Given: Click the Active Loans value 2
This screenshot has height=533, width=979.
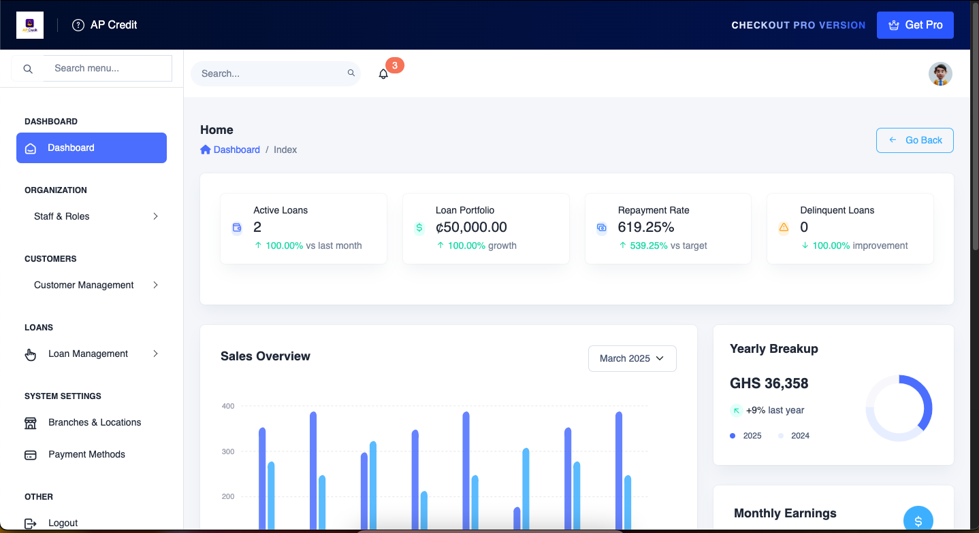Looking at the screenshot, I should pyautogui.click(x=257, y=227).
